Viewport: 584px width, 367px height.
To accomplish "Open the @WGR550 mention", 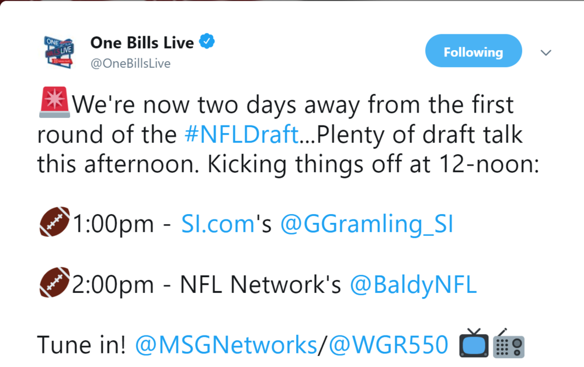I will pos(388,345).
